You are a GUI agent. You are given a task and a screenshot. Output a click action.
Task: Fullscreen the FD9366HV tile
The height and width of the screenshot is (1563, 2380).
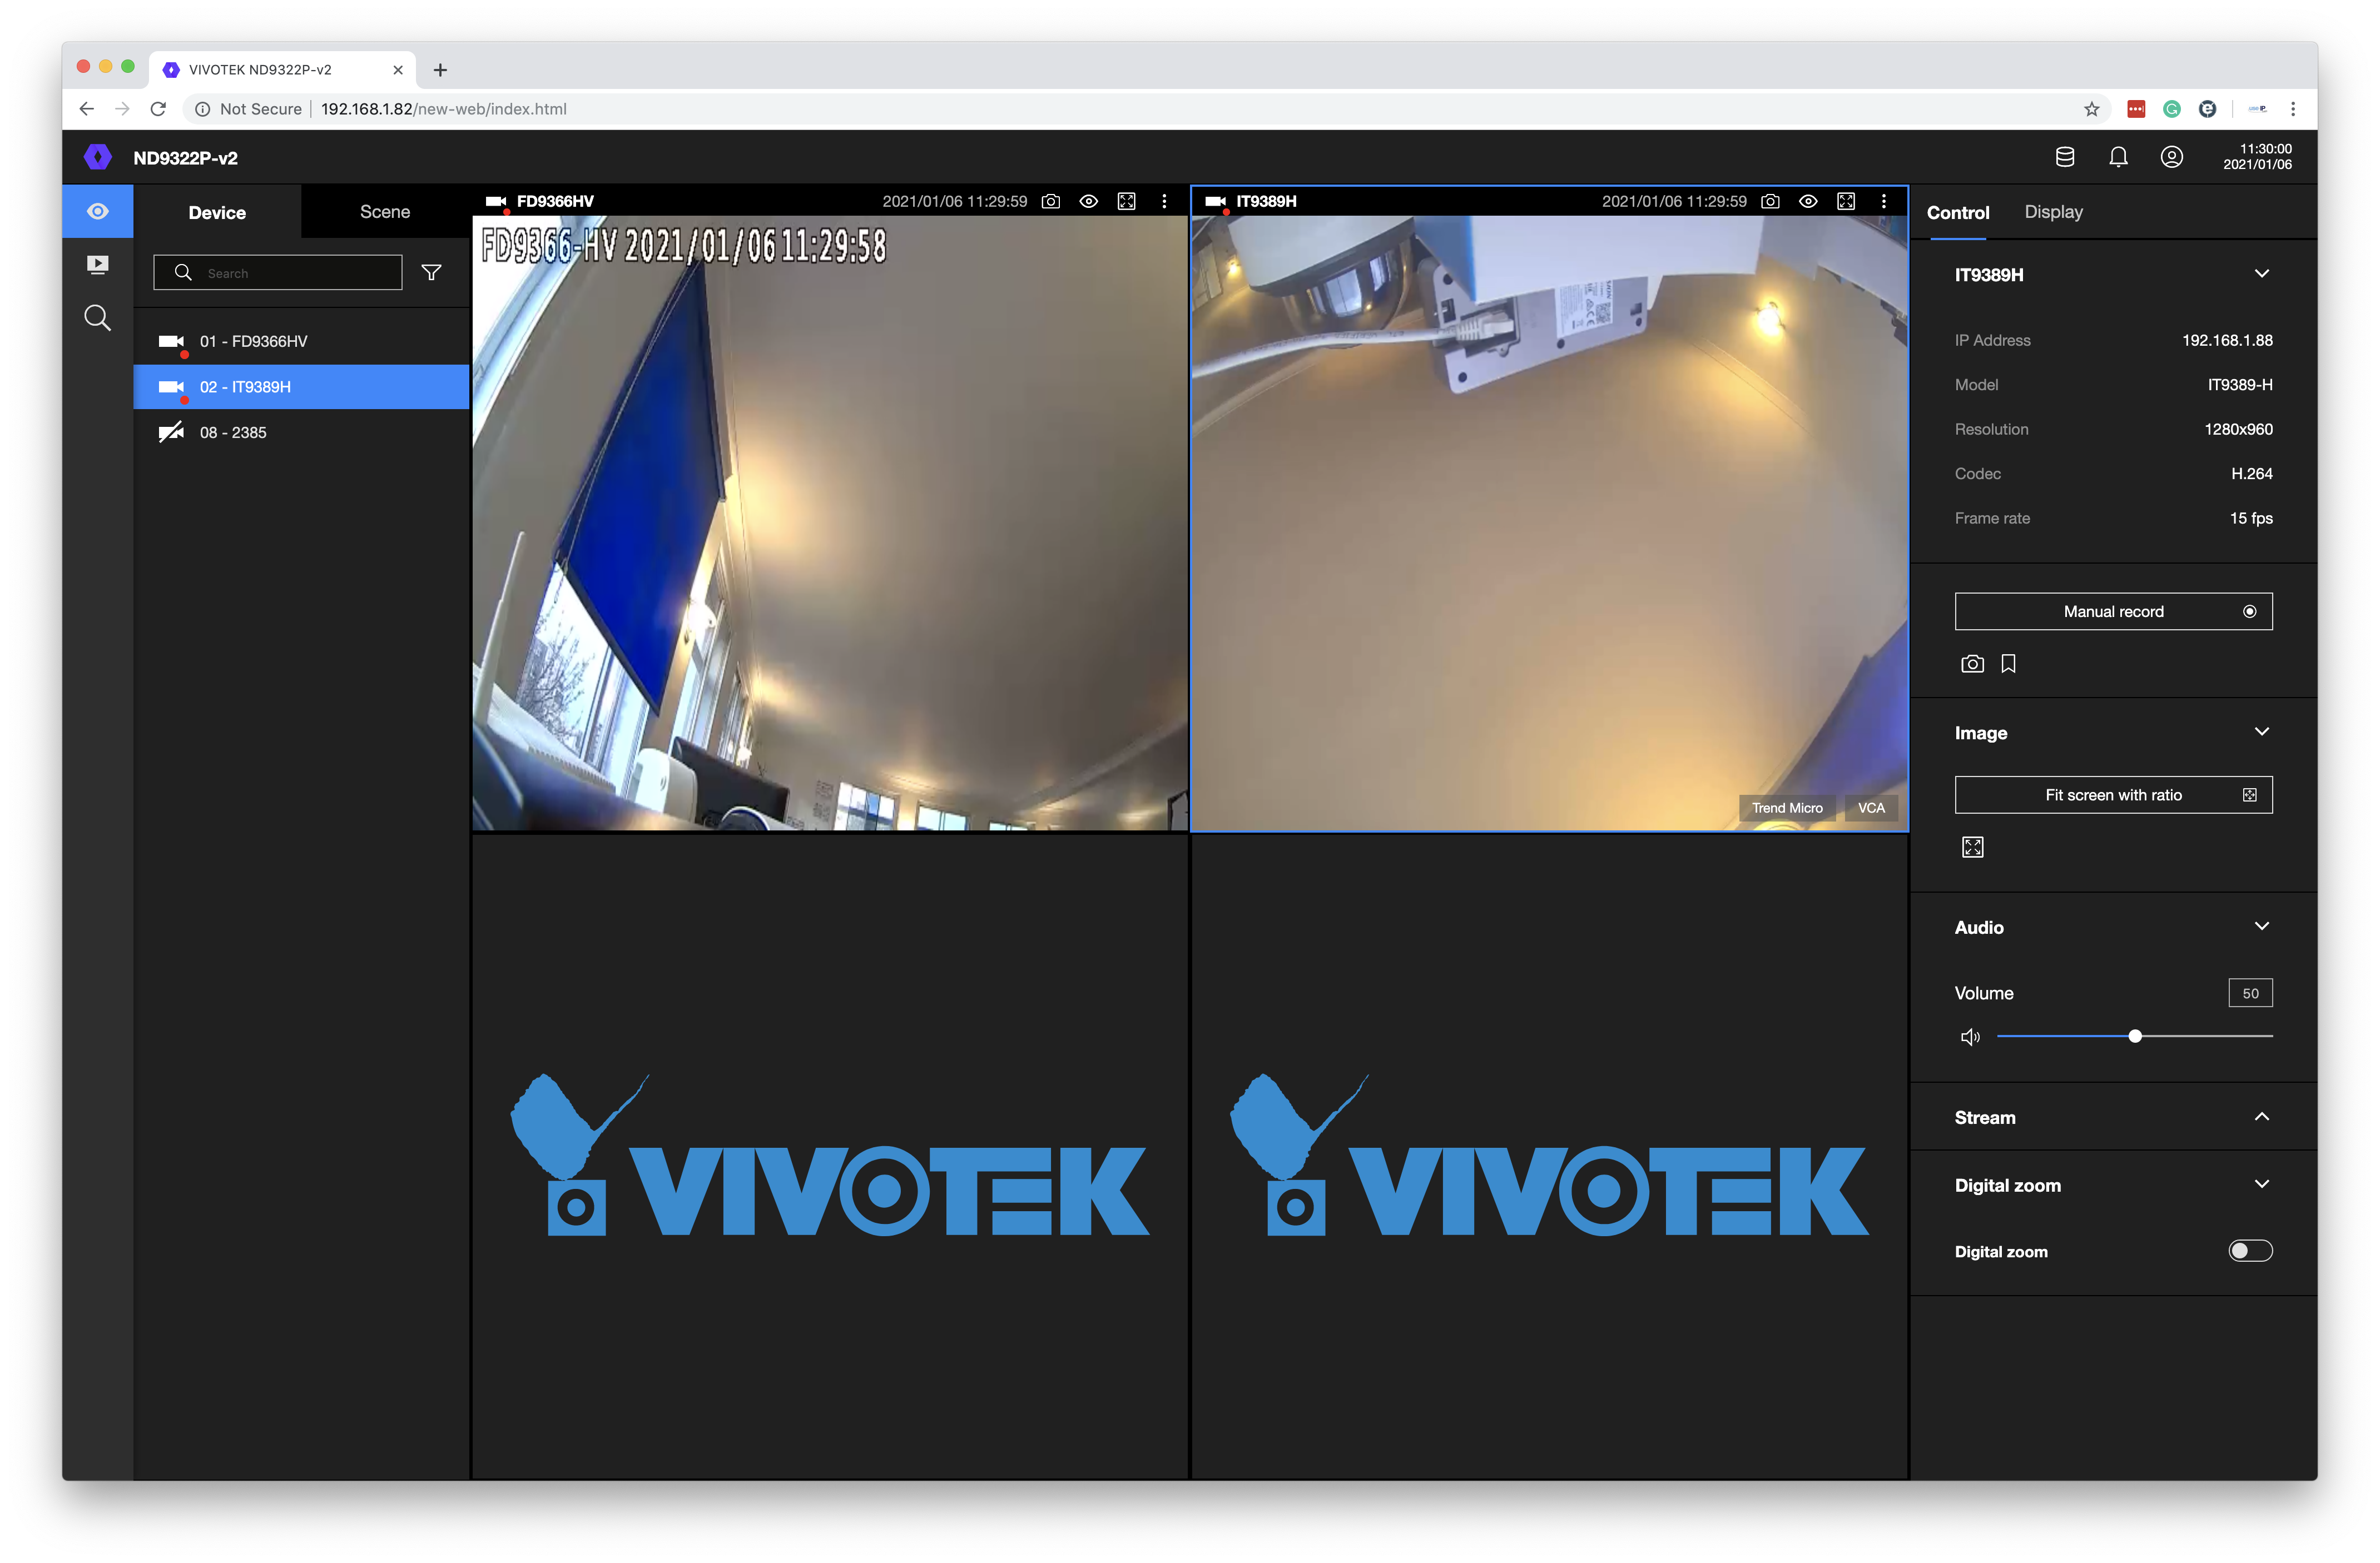tap(1126, 202)
